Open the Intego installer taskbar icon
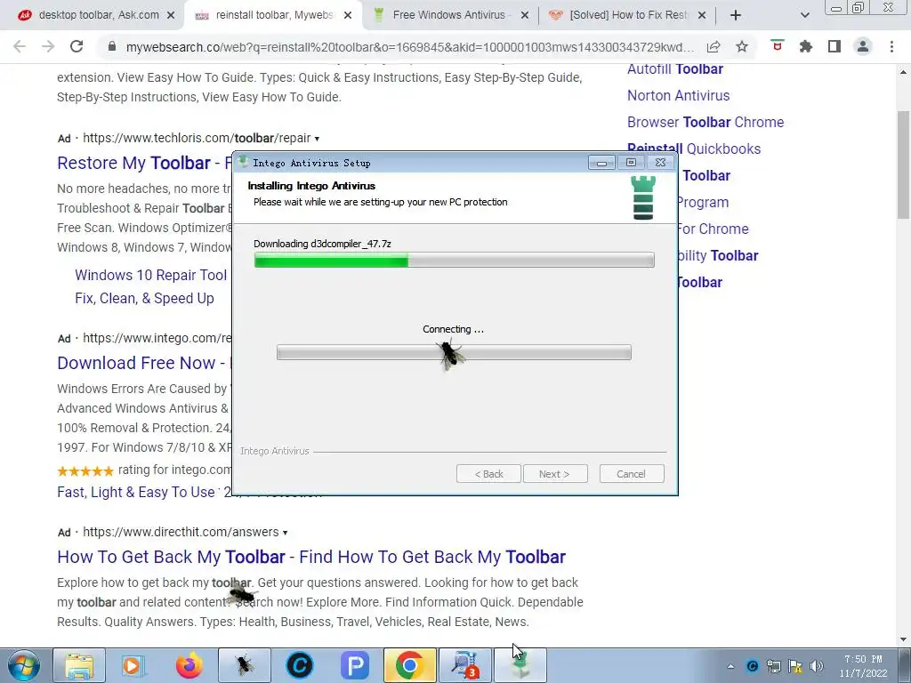The image size is (911, 683). [x=520, y=665]
